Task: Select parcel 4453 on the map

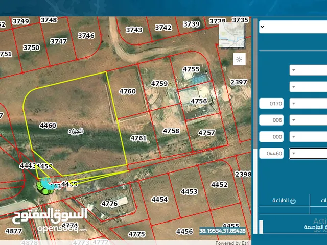Action: click(189, 192)
